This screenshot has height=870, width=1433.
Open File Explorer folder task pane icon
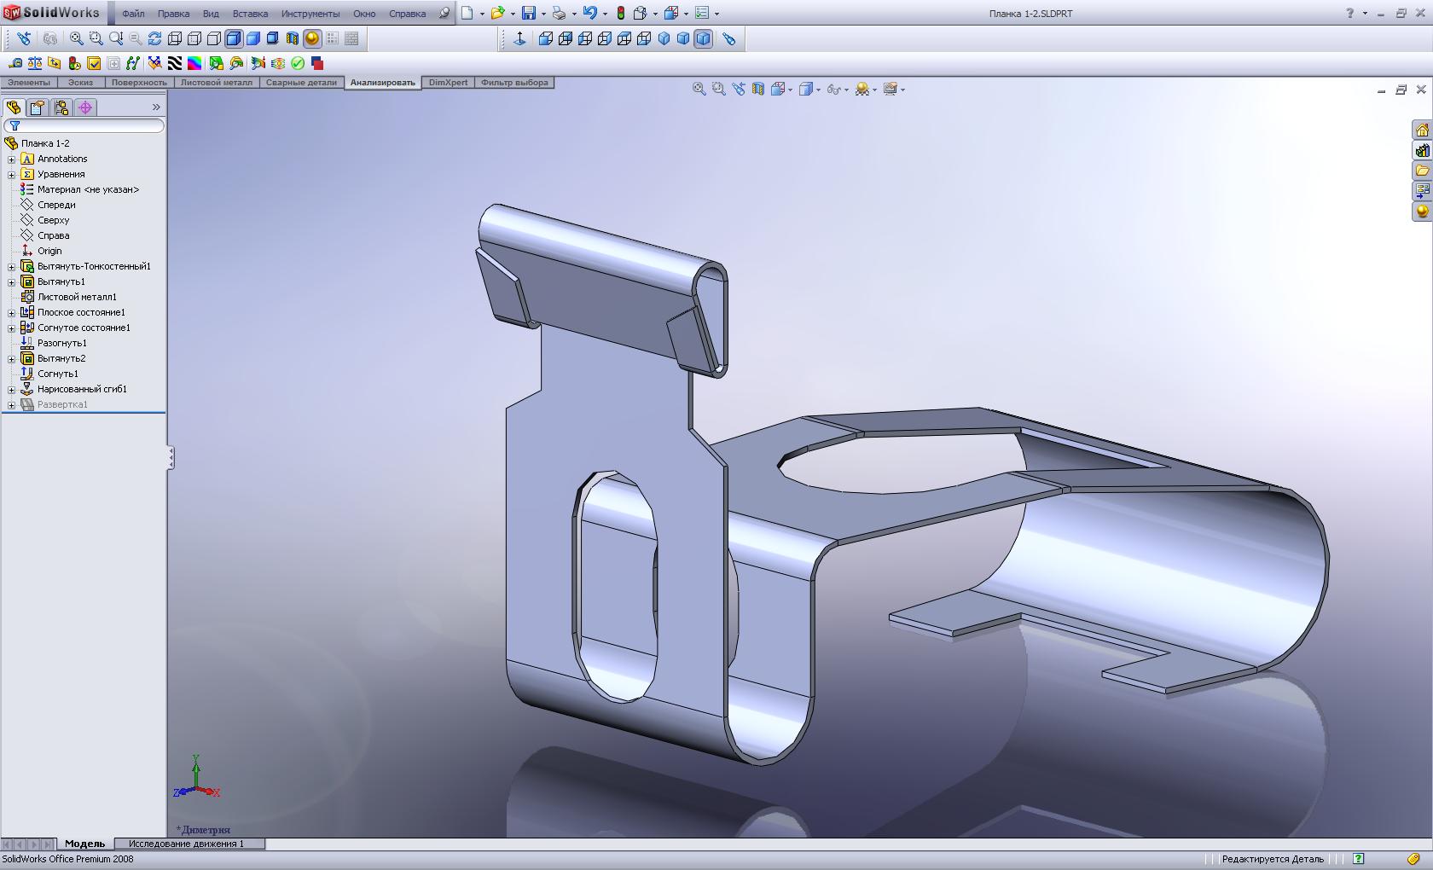pos(1422,171)
